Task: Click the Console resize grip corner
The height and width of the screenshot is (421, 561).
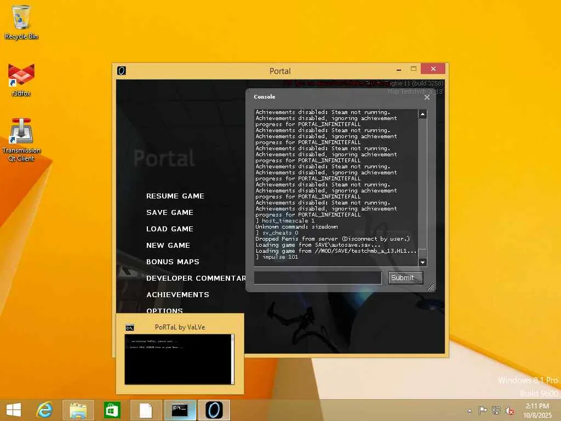Action: coord(431,287)
